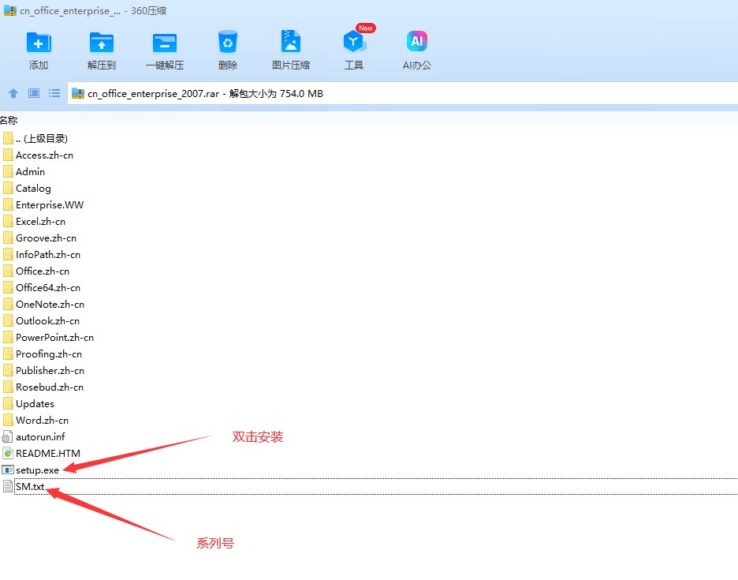Click the archive path address field
Viewport: 738px width, 580px height.
pos(402,93)
